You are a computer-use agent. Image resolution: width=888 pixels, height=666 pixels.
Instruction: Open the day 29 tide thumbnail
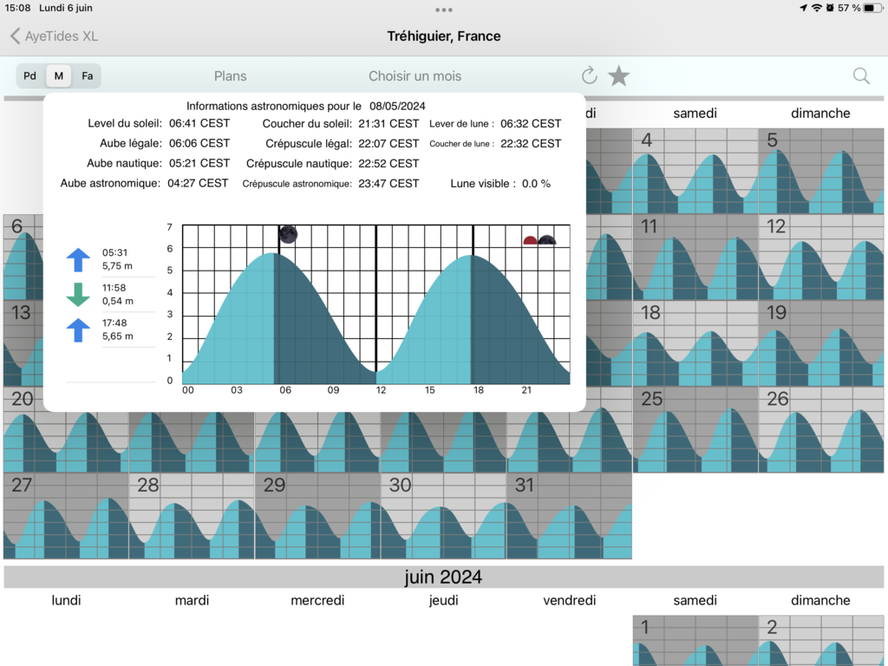[x=317, y=515]
